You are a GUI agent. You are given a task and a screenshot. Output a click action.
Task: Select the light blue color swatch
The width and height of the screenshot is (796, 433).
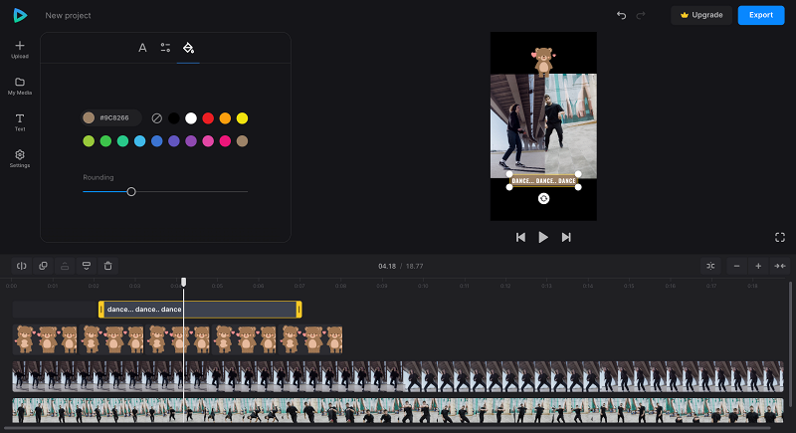(x=139, y=141)
